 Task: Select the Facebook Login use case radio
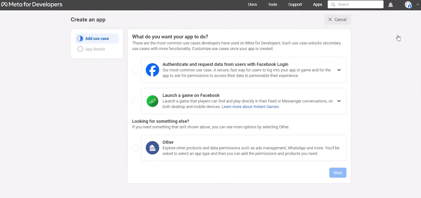(x=136, y=70)
